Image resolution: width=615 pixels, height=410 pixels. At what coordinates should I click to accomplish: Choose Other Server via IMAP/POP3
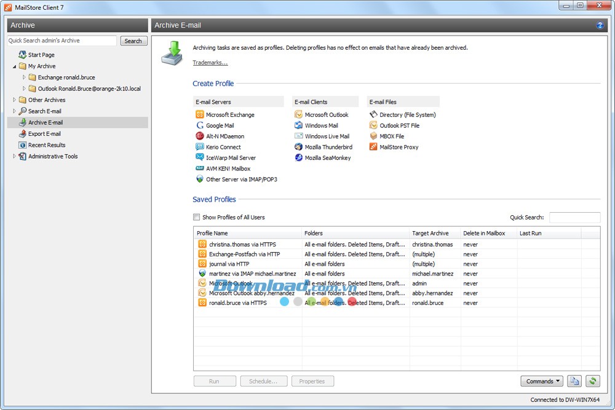(x=240, y=179)
